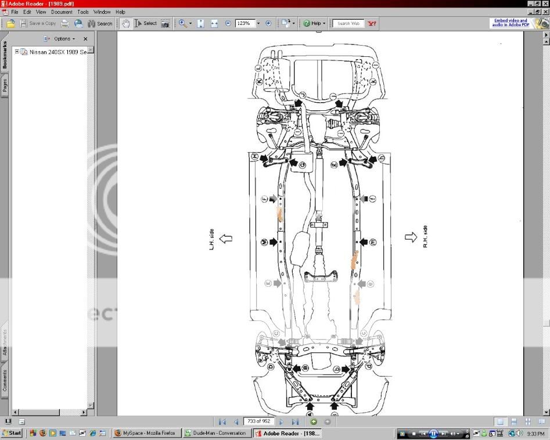Go to next page with arrow button
Image resolution: width=550 pixels, height=440 pixels.
click(281, 421)
